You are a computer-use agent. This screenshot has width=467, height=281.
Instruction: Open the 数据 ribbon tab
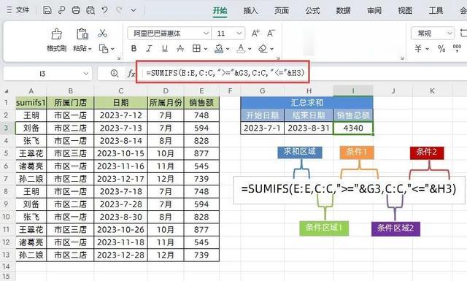pyautogui.click(x=344, y=11)
